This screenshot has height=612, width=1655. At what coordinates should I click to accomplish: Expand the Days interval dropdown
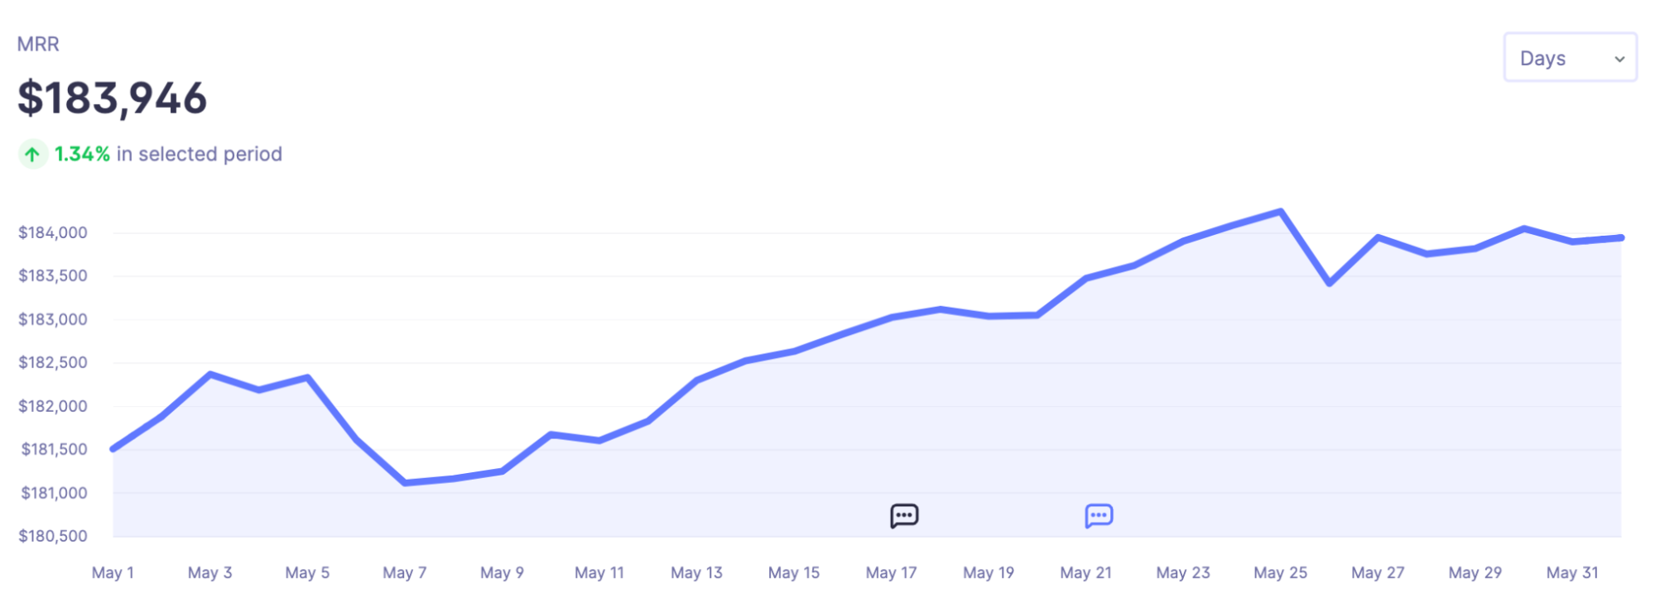(1570, 58)
